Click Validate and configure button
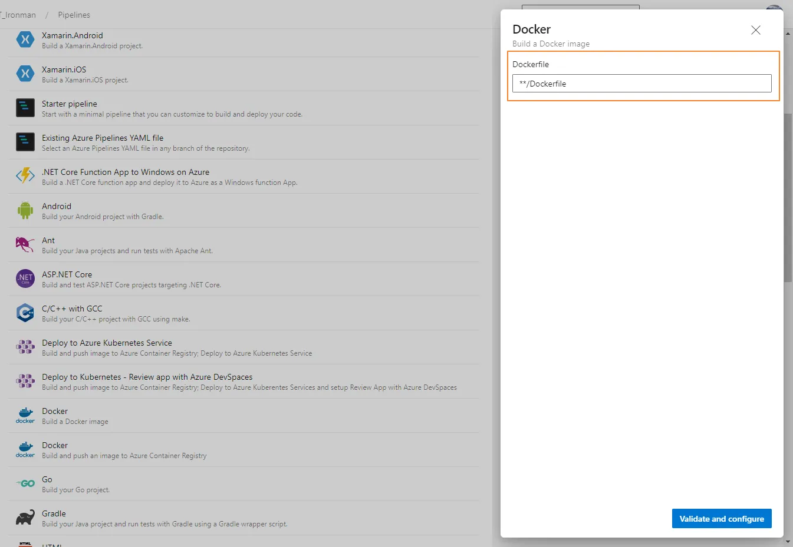The width and height of the screenshot is (793, 547). tap(721, 519)
